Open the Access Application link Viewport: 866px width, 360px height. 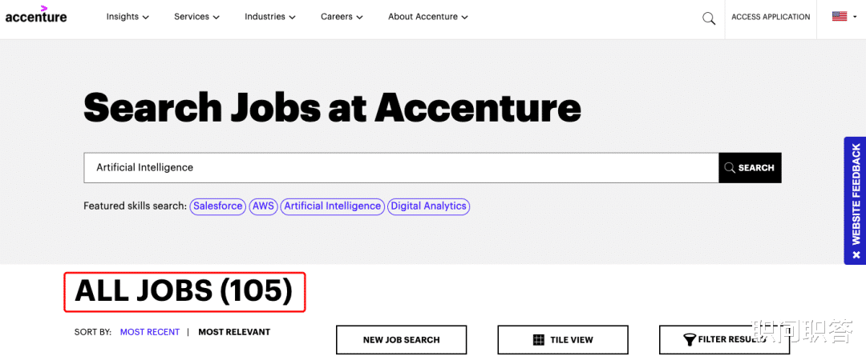tap(771, 17)
